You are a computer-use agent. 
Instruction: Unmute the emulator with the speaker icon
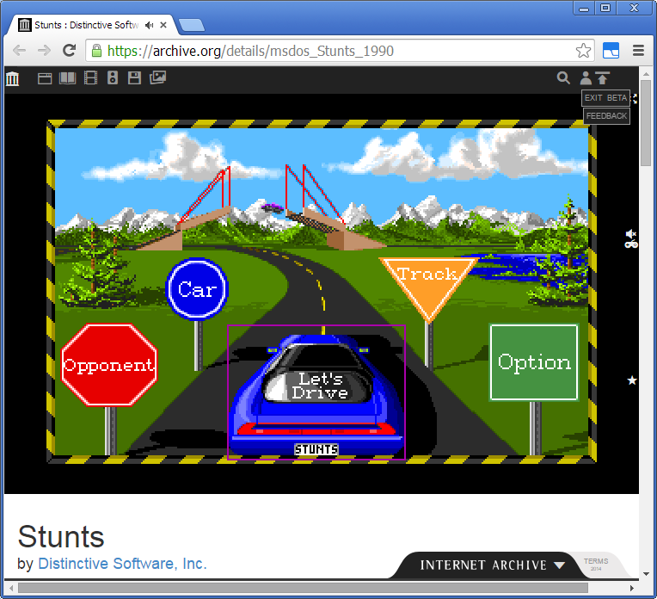click(631, 233)
